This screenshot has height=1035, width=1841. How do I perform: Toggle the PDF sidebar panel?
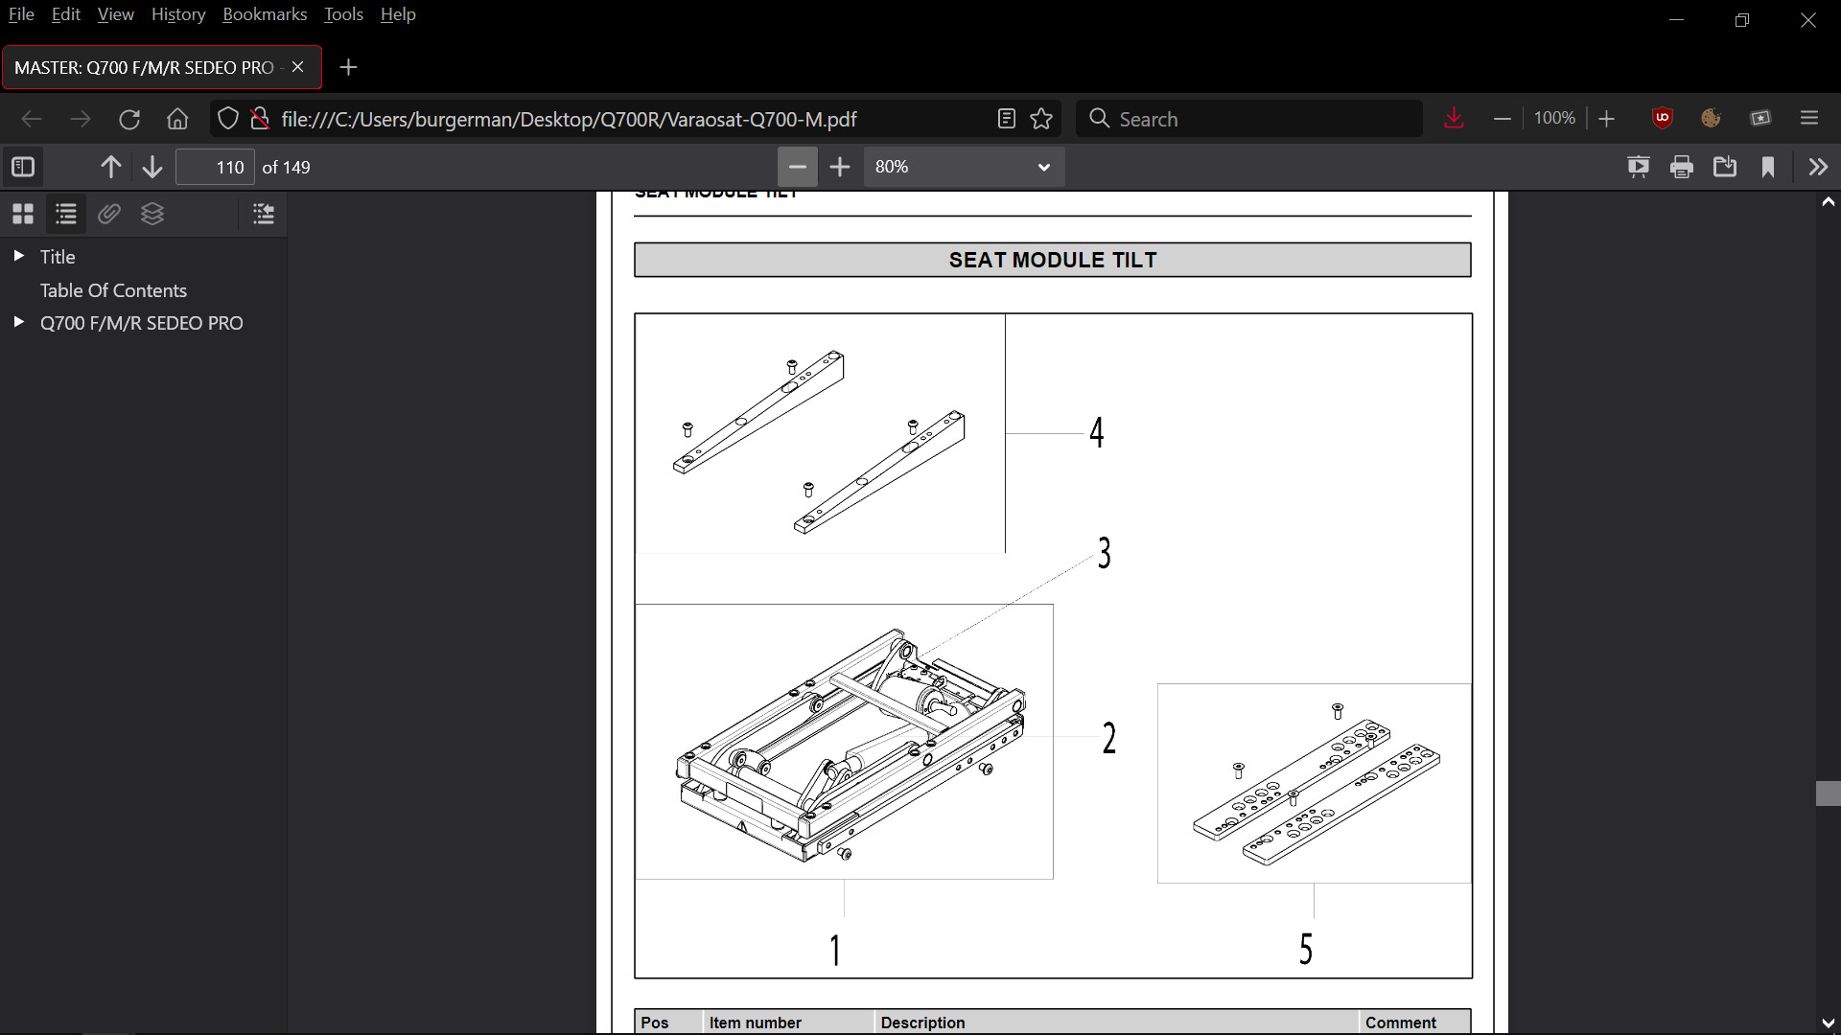click(23, 167)
